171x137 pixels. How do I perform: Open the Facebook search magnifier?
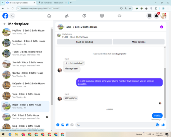pyautogui.click(x=12, y=16)
